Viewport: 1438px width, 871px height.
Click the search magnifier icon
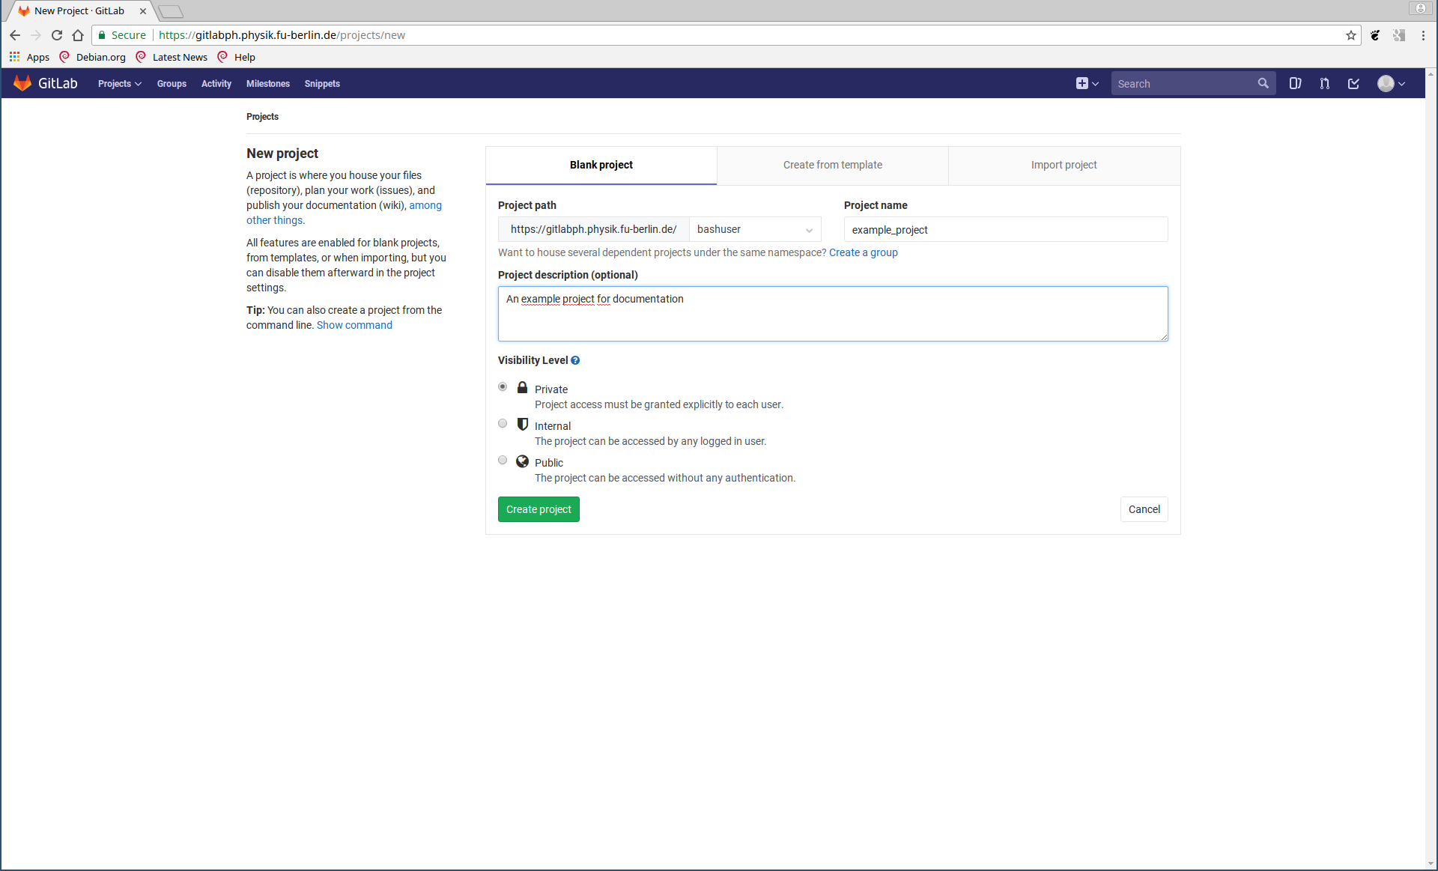point(1263,84)
